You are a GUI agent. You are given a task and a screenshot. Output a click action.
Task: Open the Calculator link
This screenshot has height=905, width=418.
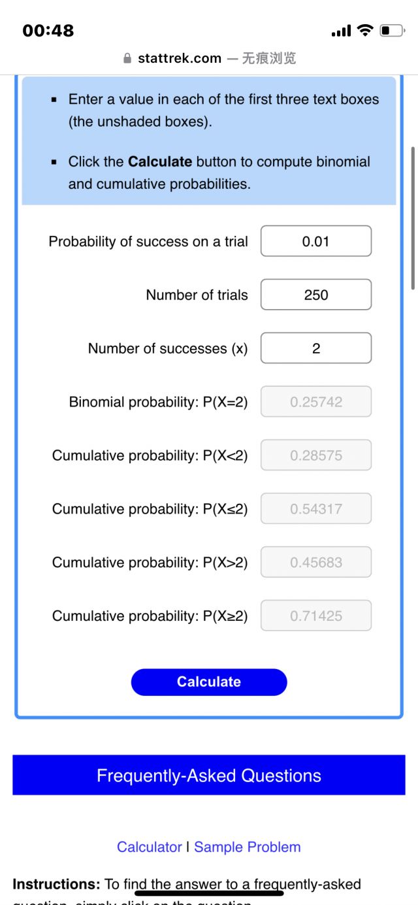(x=150, y=847)
